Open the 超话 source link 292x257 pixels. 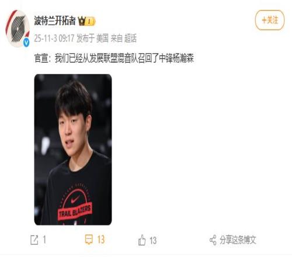coord(130,38)
